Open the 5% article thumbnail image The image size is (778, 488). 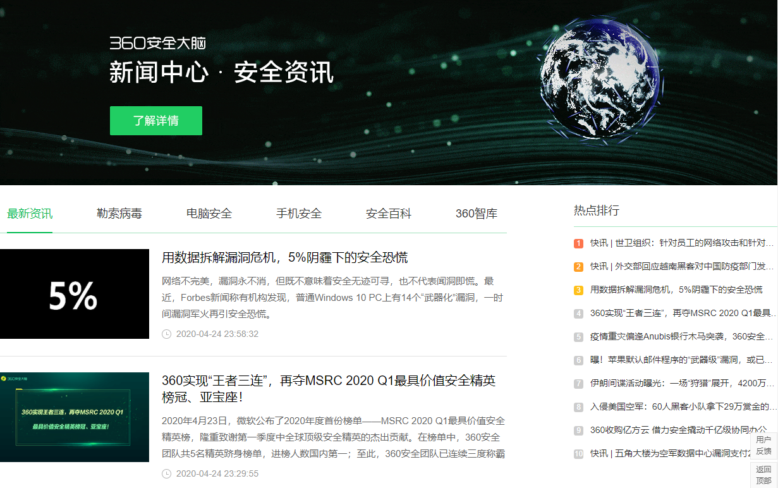[x=75, y=294]
